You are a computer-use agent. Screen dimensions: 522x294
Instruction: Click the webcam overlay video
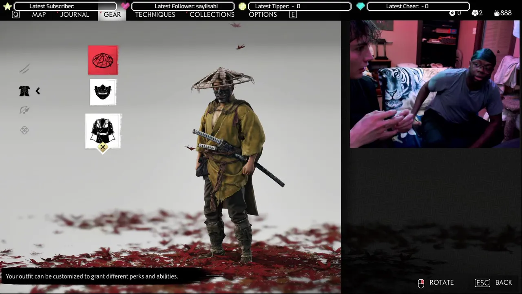(x=435, y=84)
